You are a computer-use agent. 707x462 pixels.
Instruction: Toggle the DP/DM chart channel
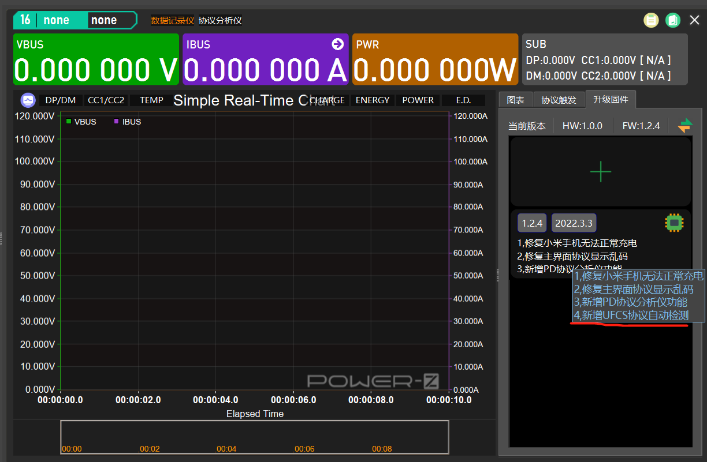tap(61, 100)
